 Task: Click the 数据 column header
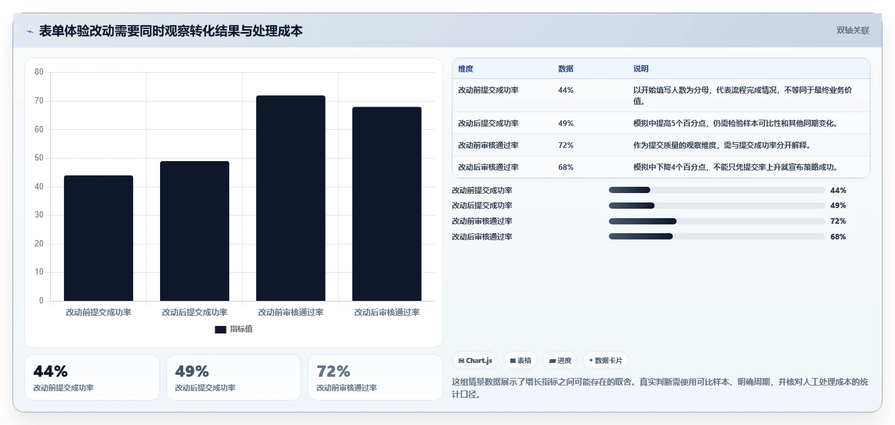click(565, 69)
